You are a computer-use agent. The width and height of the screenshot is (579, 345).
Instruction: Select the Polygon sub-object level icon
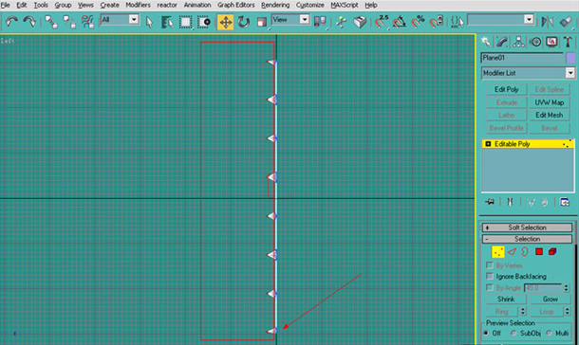coord(539,252)
